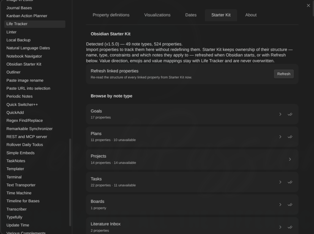
Task: Click 'Refresh linked properties' setting title
Action: (114, 71)
